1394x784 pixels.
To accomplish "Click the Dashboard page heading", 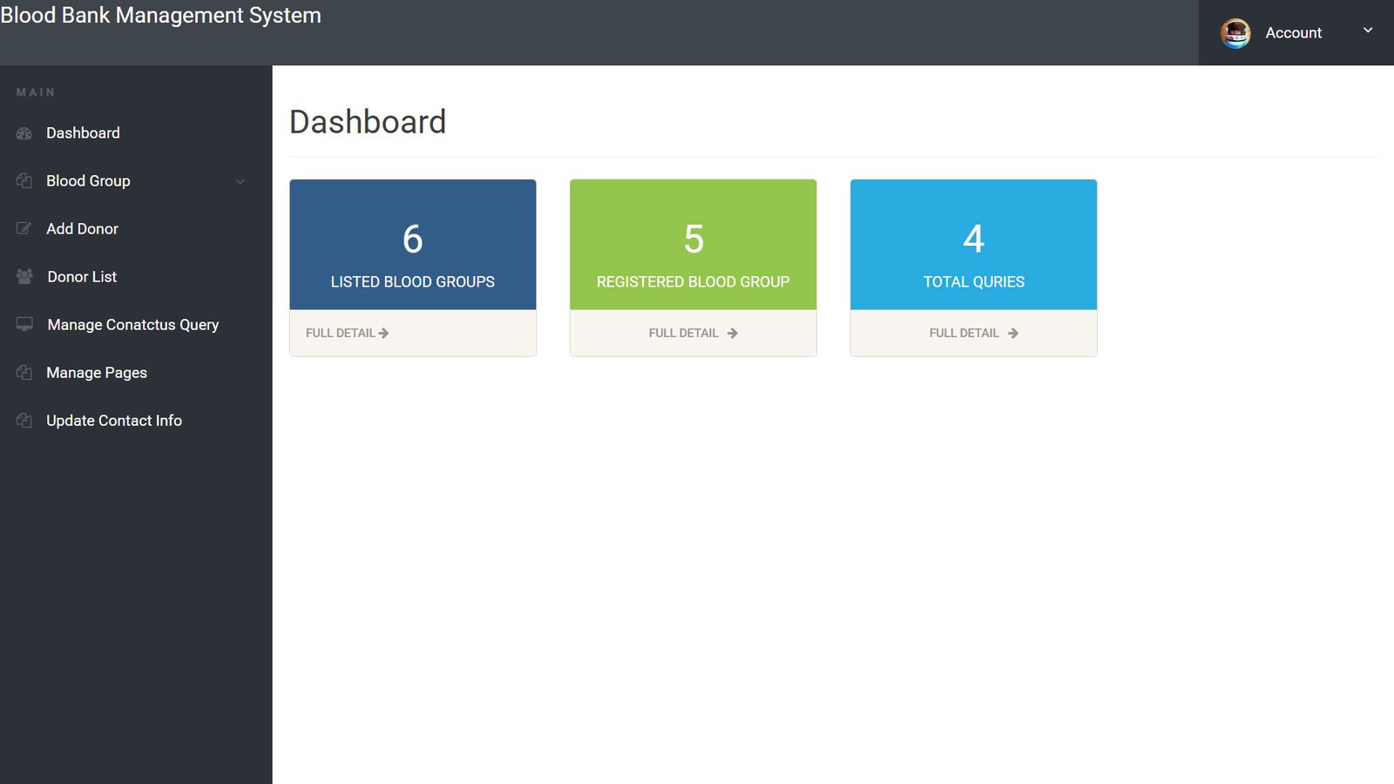I will (x=368, y=122).
